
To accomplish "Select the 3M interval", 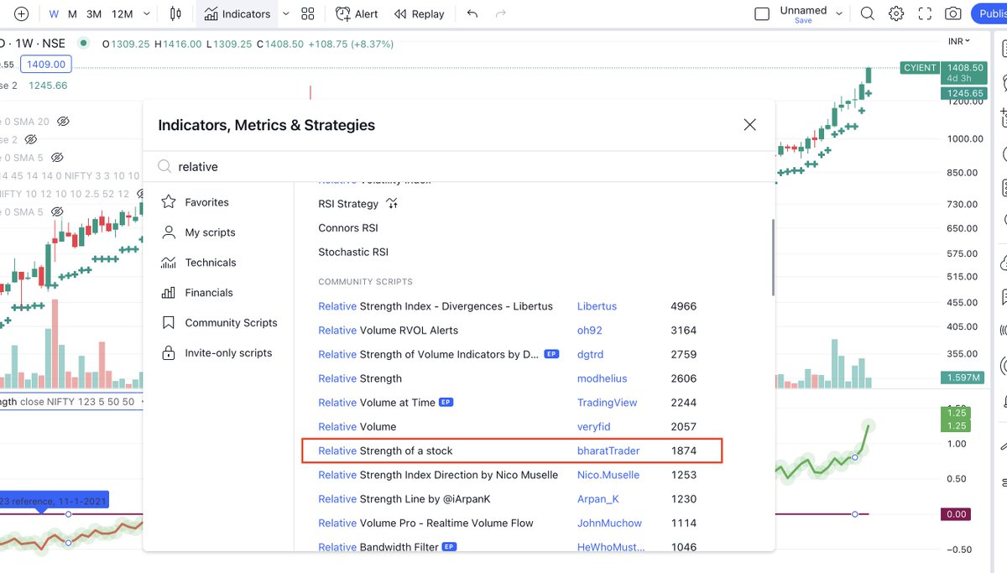I will point(94,14).
